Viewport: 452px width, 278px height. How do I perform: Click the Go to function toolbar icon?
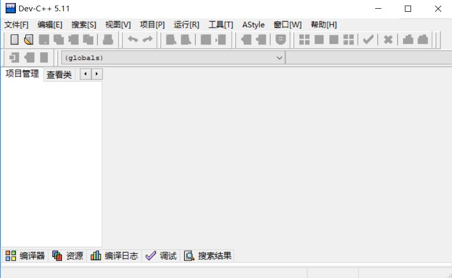(x=206, y=39)
